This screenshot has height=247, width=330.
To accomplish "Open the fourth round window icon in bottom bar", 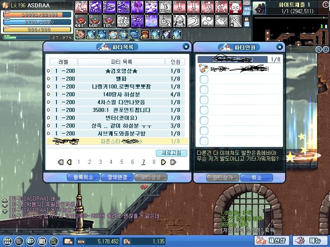I will point(42,241).
